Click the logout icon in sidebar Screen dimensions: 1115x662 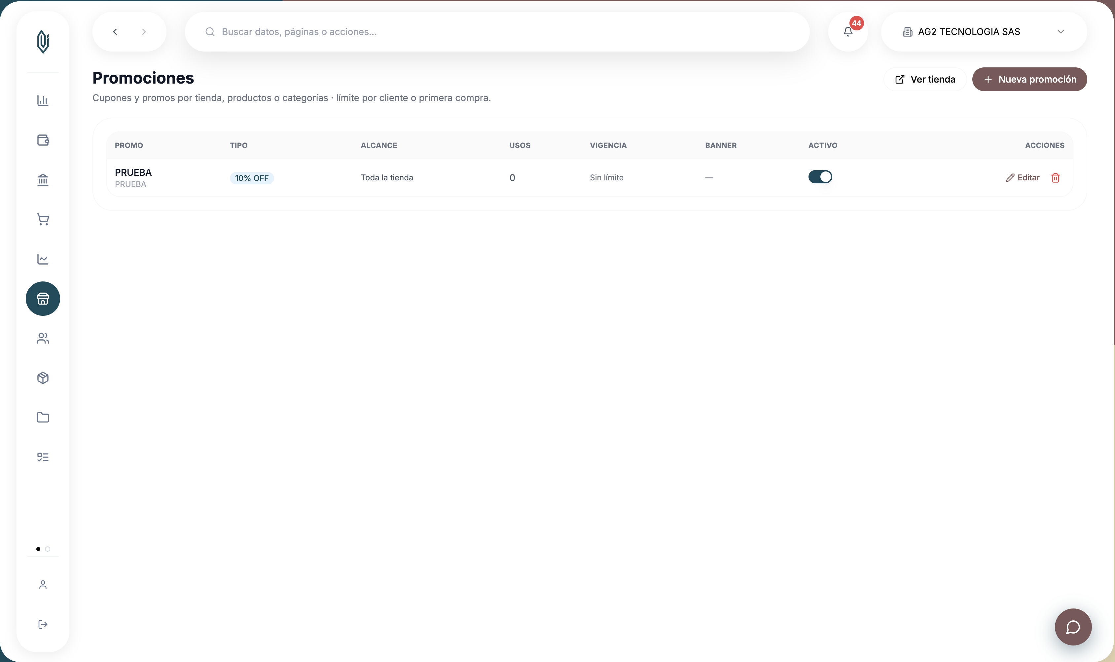click(43, 625)
